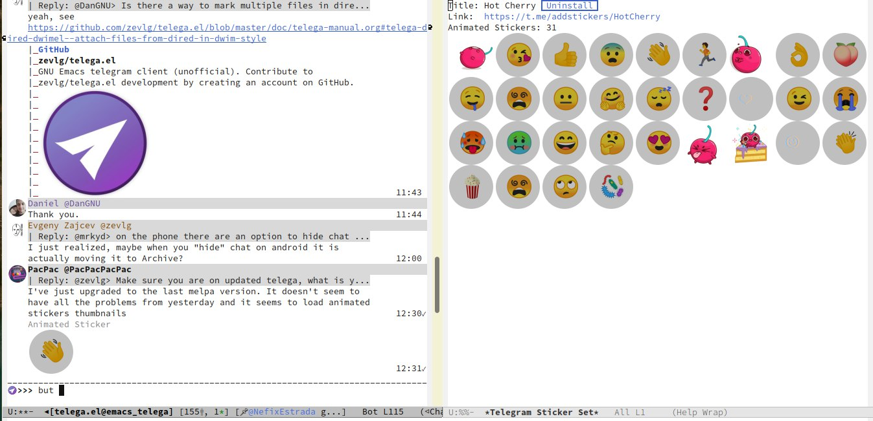This screenshot has height=421, width=873.
Task: Choose the running person sticker
Action: [704, 55]
